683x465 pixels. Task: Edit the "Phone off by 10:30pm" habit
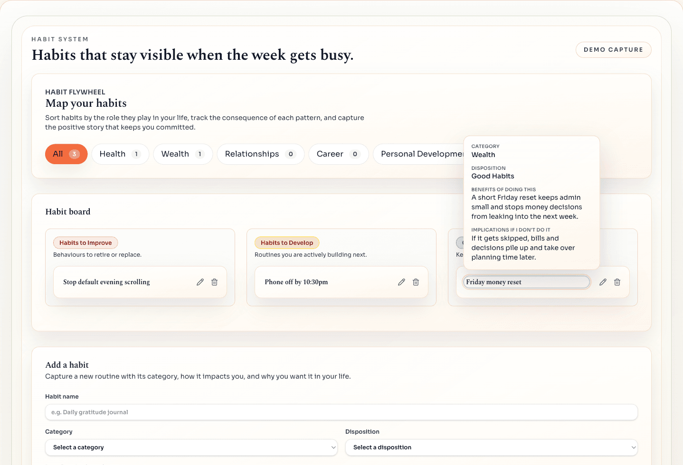coord(401,282)
